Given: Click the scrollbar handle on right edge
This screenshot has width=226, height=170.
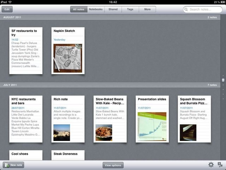Looking at the screenshot, I should click(223, 80).
